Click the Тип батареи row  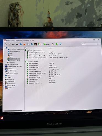tap(45, 69)
